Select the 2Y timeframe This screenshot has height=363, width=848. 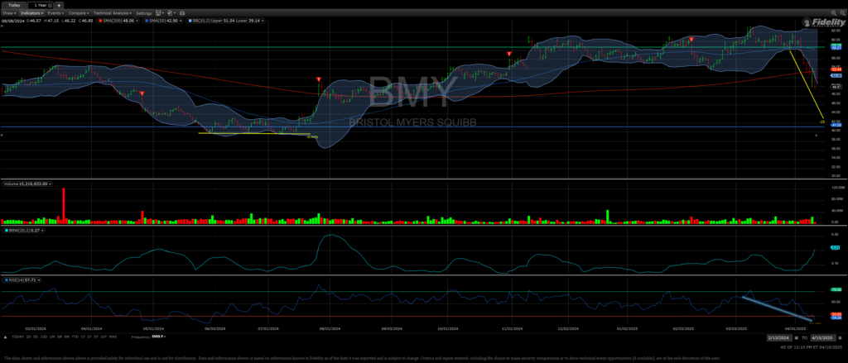(89, 337)
